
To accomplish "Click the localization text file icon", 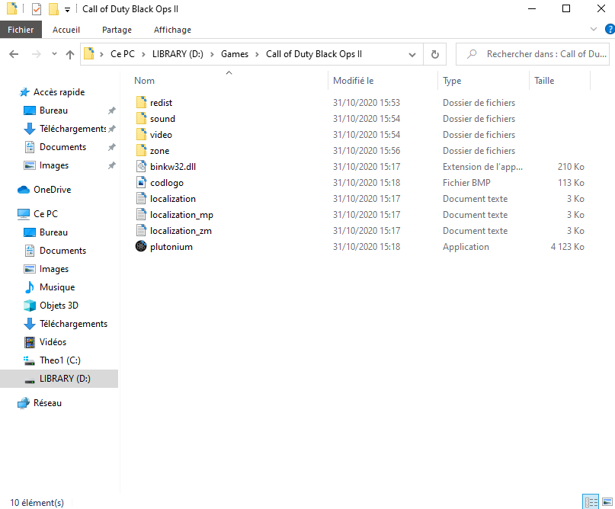I will click(141, 198).
